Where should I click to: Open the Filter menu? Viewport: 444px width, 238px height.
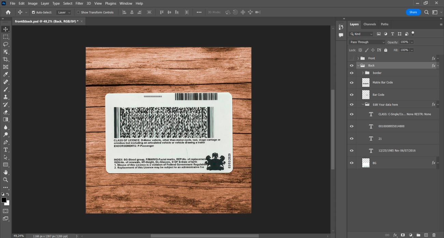point(79,3)
